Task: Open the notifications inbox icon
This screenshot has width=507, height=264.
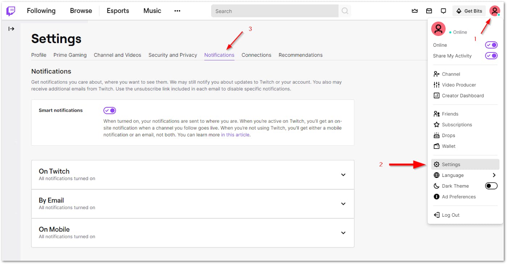Action: click(x=429, y=11)
